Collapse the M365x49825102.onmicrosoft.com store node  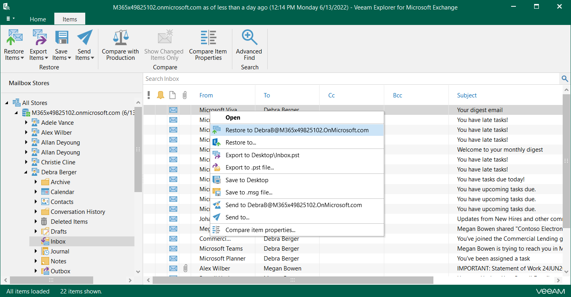pyautogui.click(x=17, y=113)
